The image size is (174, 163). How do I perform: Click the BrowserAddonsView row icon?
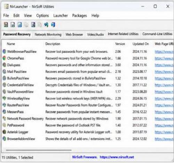pos(4,139)
